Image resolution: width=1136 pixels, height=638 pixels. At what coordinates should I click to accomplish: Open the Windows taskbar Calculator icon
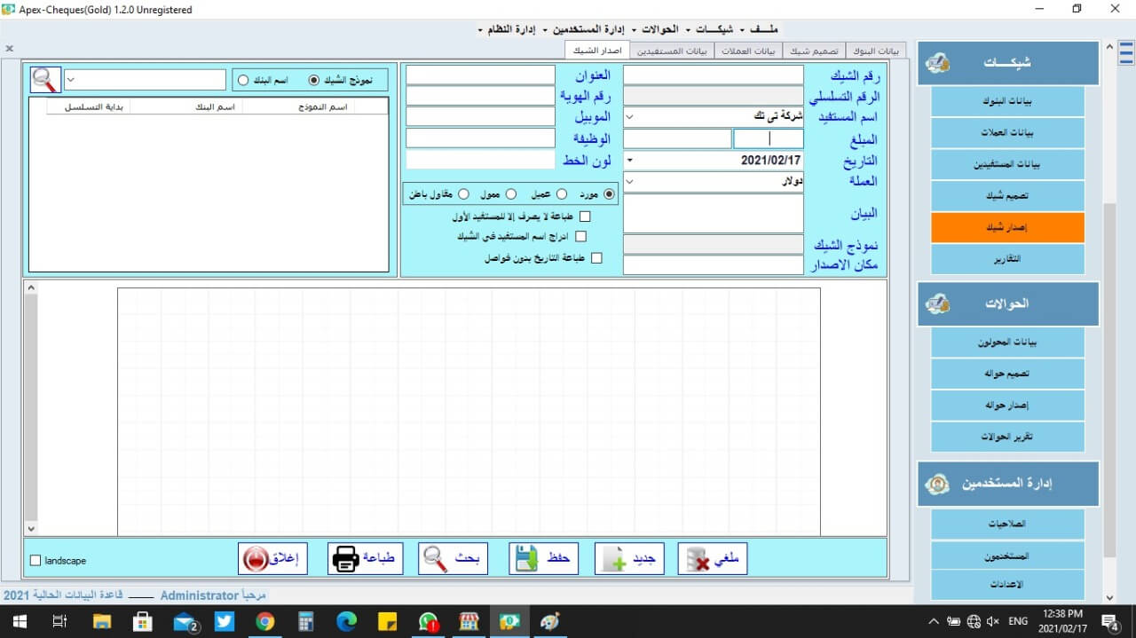pyautogui.click(x=306, y=621)
